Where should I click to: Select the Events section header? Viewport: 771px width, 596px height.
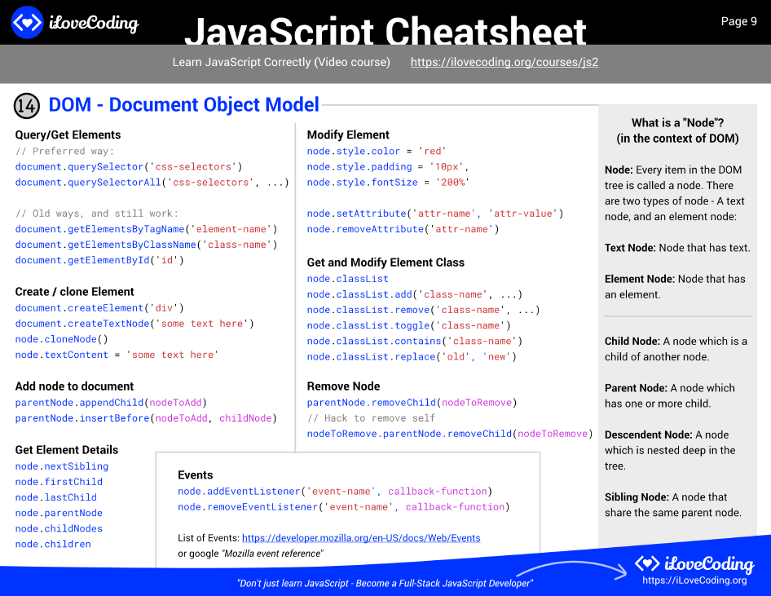pos(196,475)
